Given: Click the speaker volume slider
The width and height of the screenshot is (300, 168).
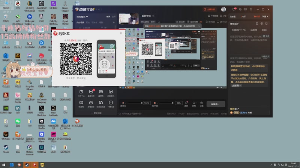Looking at the screenshot, I should coord(166,103).
